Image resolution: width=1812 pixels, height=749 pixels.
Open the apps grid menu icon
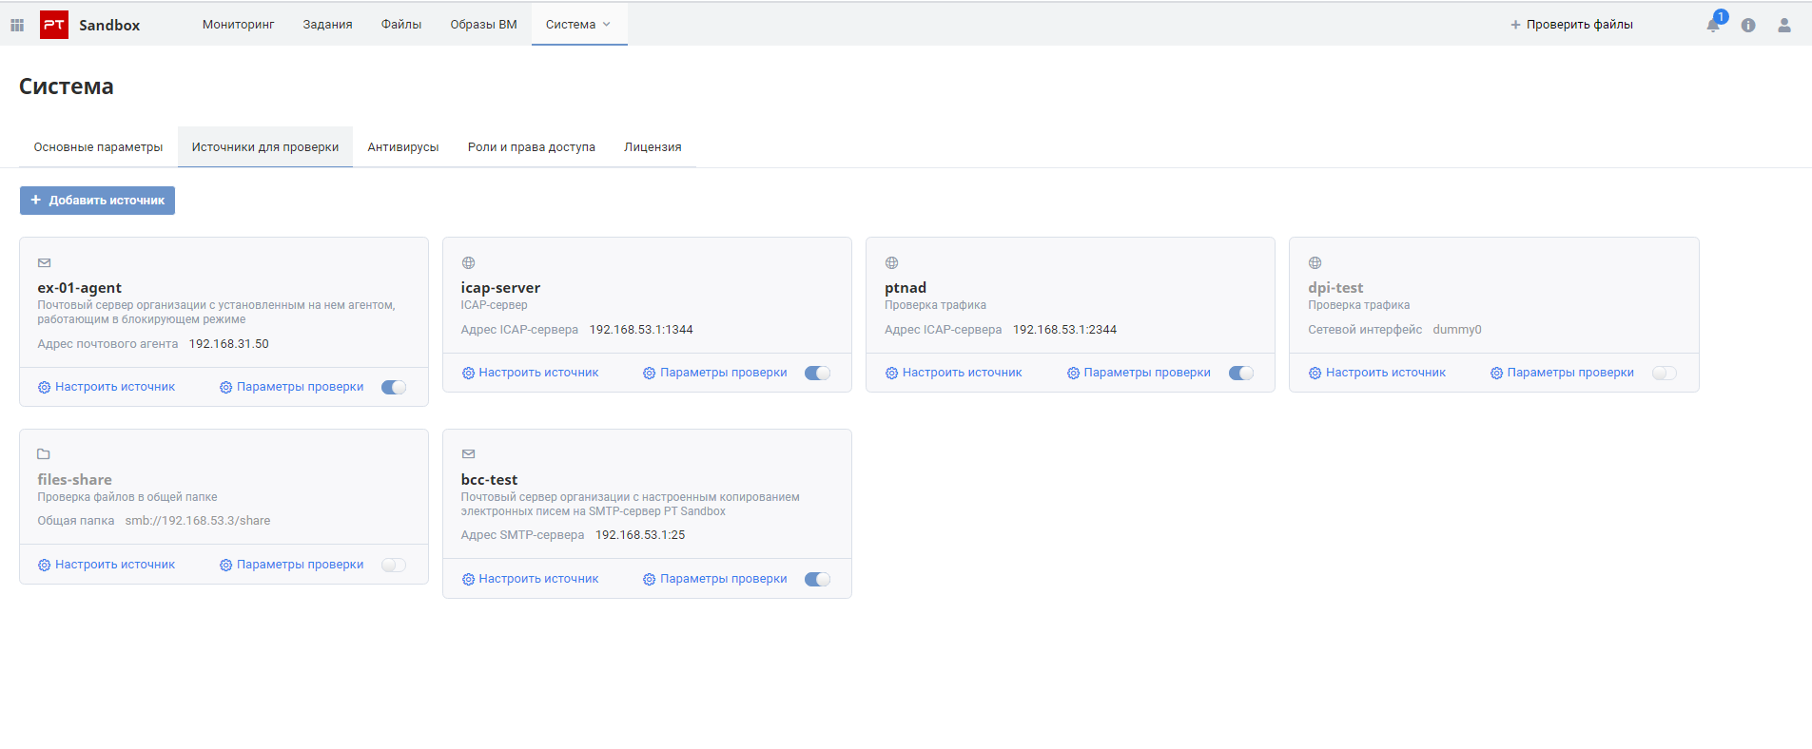[17, 25]
